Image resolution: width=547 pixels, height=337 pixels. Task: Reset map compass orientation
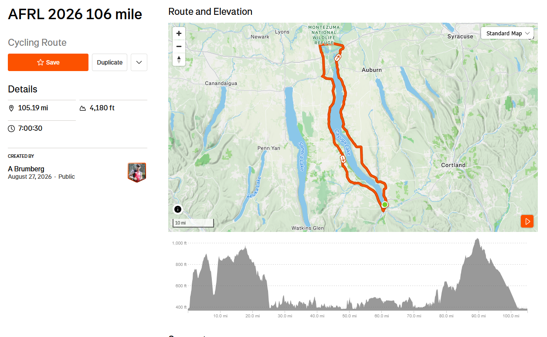pyautogui.click(x=179, y=59)
